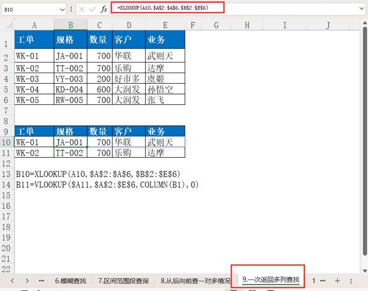Select cell 虞姬
This screenshot has width=368, height=291.
[x=165, y=79]
